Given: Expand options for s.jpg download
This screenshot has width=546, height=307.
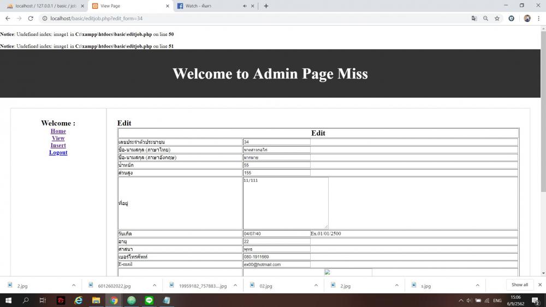Looking at the screenshot, I should 477,285.
